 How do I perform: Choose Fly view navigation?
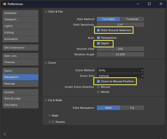click(x=132, y=108)
